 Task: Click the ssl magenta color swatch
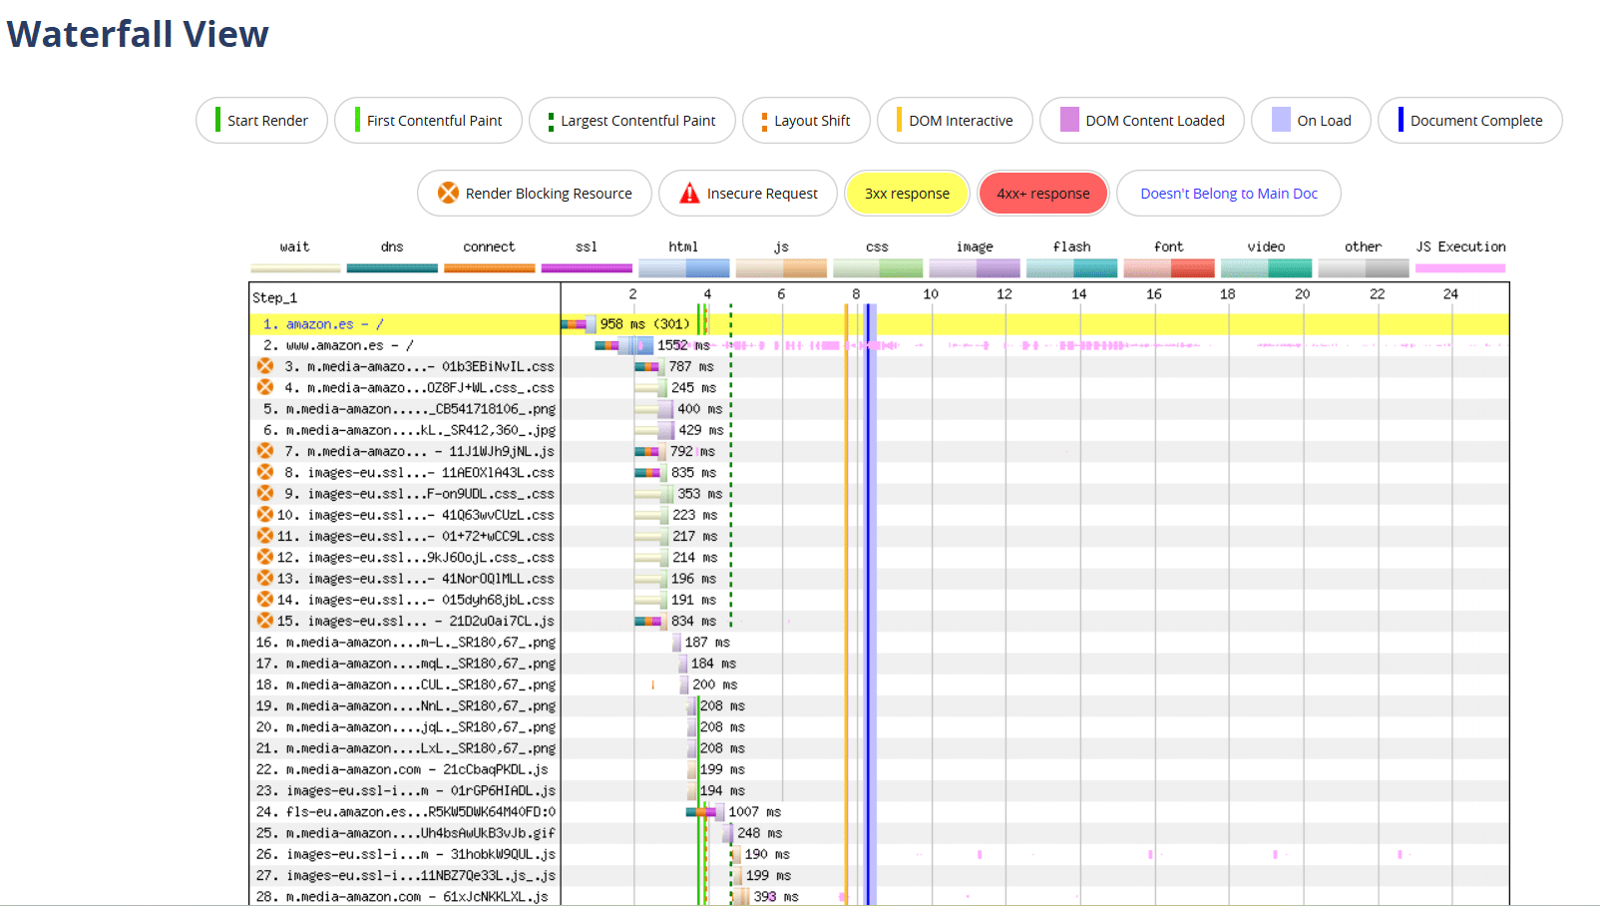587,267
